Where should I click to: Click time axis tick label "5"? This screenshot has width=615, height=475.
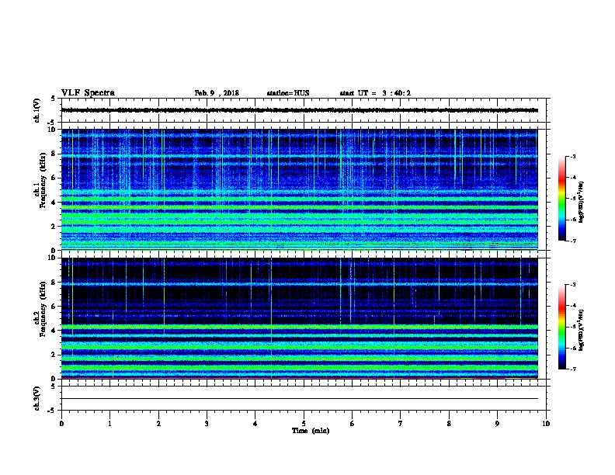pos(304,424)
